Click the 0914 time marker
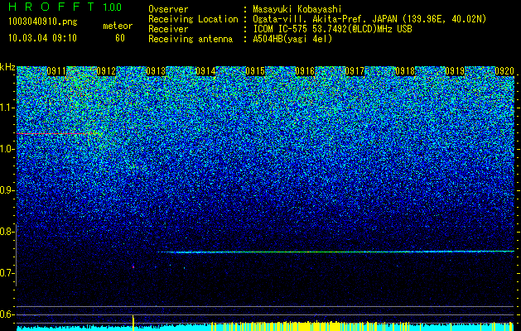521x331 pixels. (x=205, y=71)
